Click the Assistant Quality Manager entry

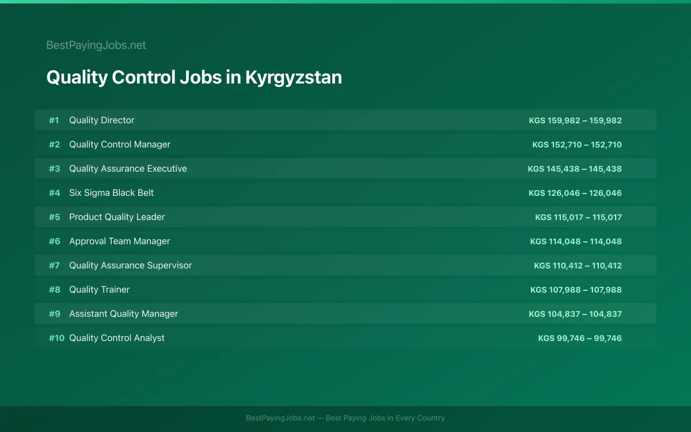(124, 314)
